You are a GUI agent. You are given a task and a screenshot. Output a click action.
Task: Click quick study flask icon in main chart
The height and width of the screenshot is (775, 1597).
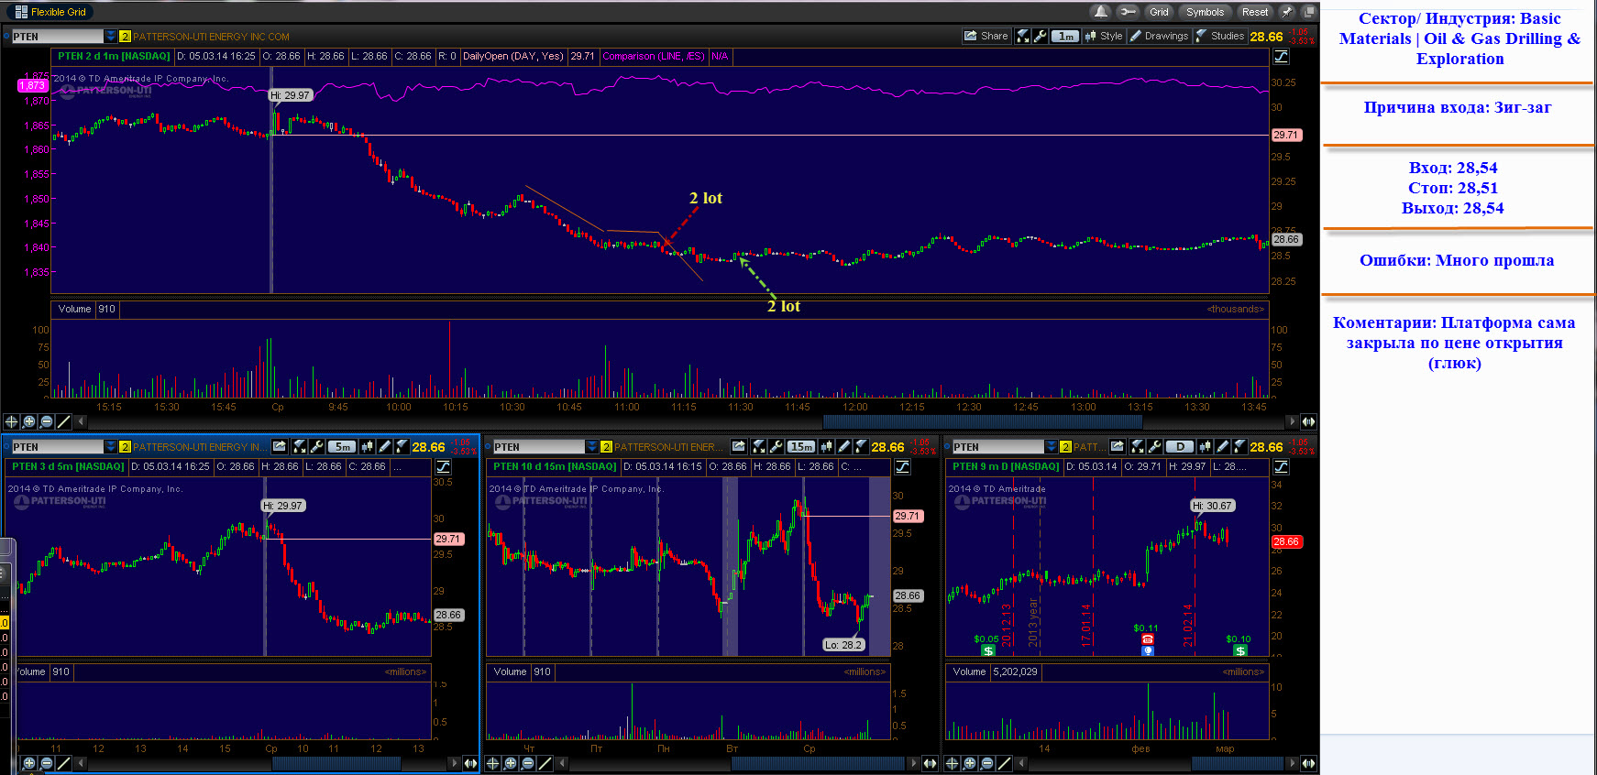(1023, 36)
